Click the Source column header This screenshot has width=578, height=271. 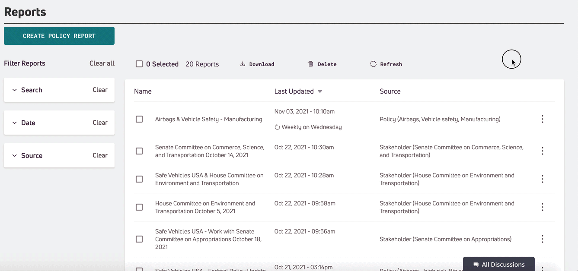[390, 91]
